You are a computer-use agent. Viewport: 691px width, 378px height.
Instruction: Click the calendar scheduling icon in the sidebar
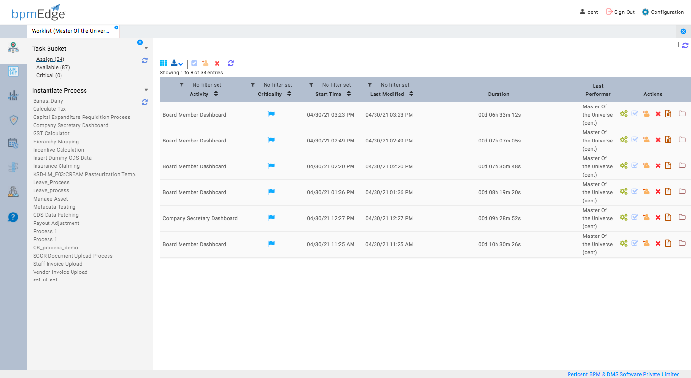pos(13,143)
